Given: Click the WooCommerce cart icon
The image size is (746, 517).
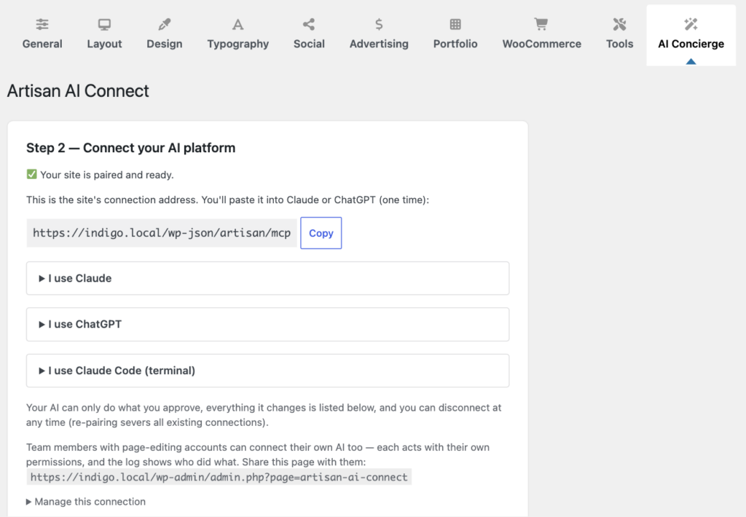Looking at the screenshot, I should [x=541, y=24].
